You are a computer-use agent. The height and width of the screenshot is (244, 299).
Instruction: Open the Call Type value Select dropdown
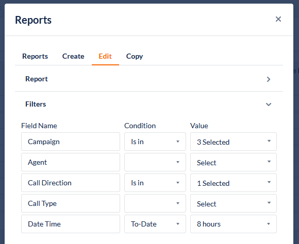[x=234, y=203]
